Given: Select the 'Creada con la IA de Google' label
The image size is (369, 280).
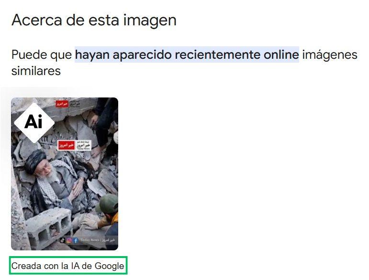Looking at the screenshot, I should pos(68,266).
